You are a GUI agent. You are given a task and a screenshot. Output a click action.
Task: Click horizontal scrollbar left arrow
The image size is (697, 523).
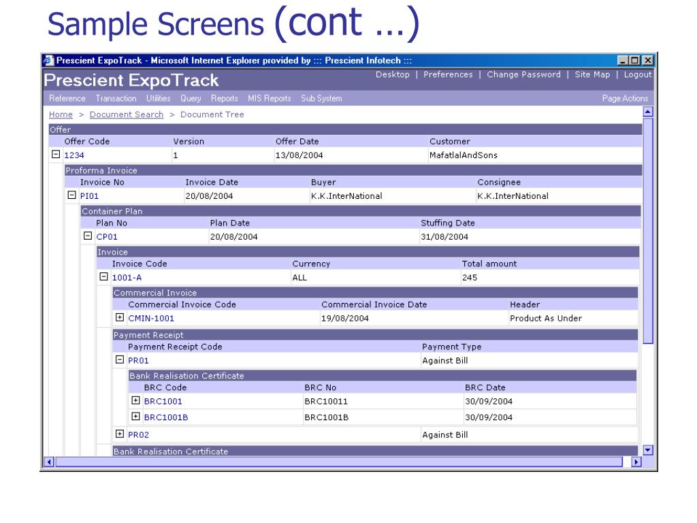point(49,462)
